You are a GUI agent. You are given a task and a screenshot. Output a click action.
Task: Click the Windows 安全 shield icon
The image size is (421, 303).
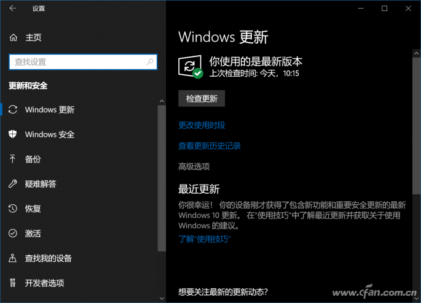pos(13,134)
